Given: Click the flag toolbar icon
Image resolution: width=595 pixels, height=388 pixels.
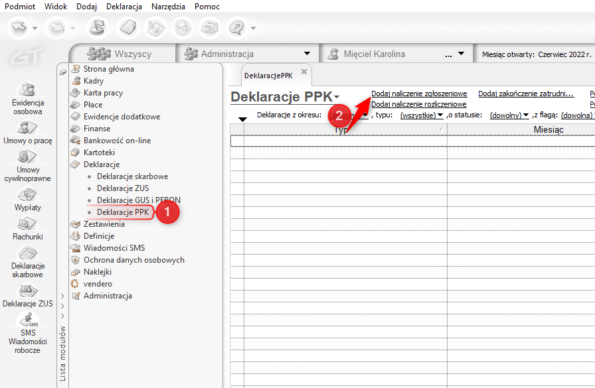Looking at the screenshot, I should (96, 28).
